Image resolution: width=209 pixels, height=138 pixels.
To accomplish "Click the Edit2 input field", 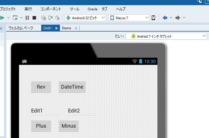I will click(x=82, y=111).
